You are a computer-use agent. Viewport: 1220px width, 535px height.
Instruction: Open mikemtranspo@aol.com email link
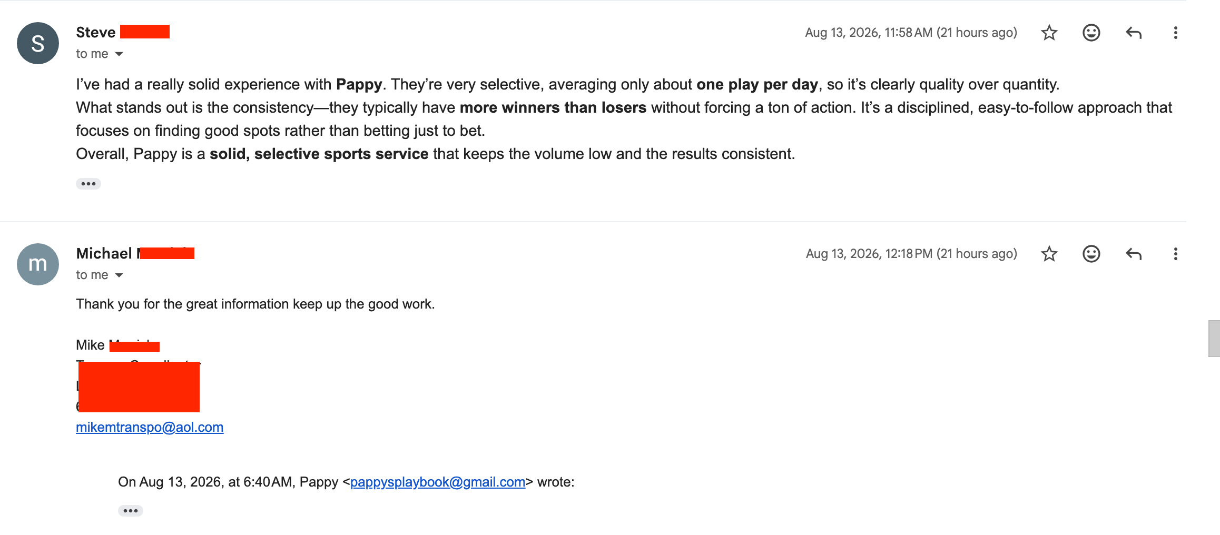(150, 427)
